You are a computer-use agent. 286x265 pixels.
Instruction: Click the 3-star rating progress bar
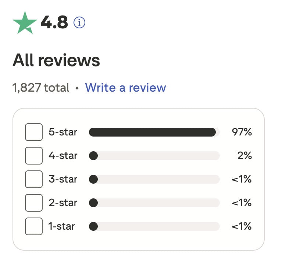pos(154,179)
